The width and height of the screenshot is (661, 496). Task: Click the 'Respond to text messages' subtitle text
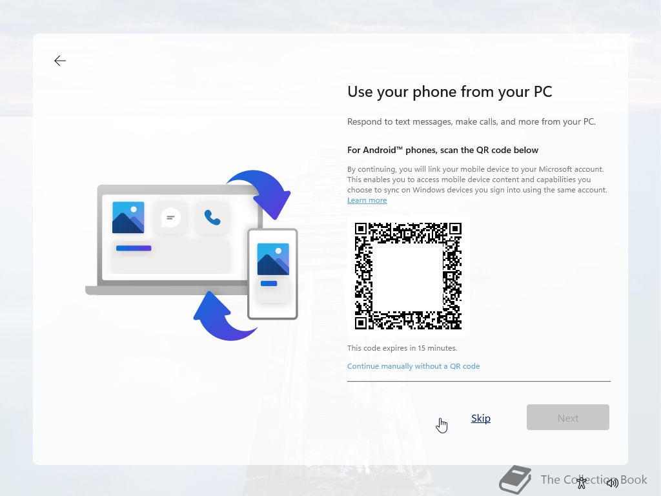point(471,122)
